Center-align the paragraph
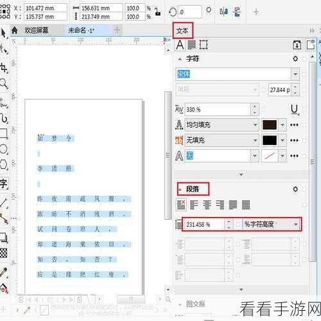This screenshot has height=321, width=321. point(207,205)
